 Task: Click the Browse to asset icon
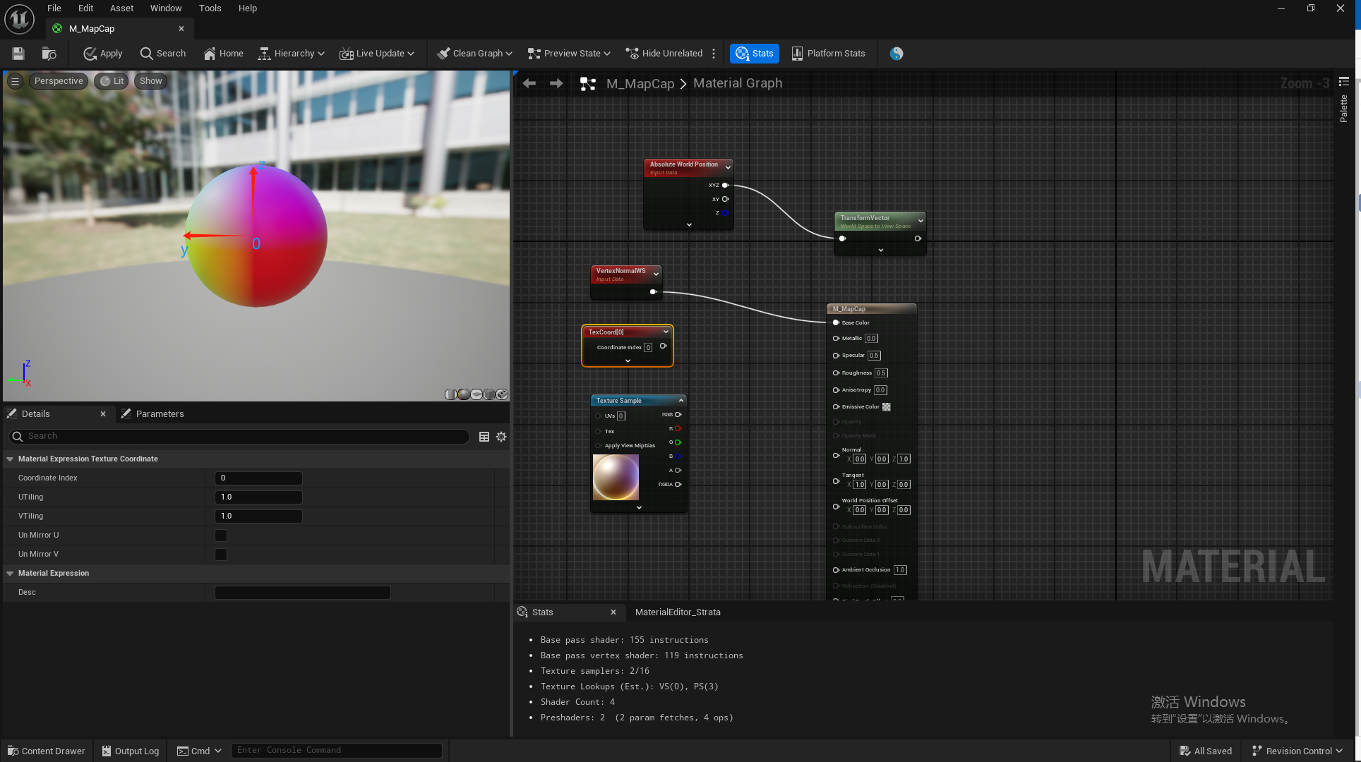tap(49, 54)
